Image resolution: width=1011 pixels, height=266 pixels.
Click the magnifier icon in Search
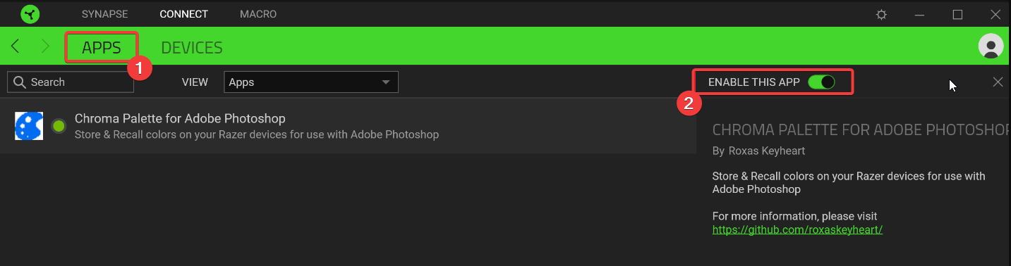tap(20, 82)
